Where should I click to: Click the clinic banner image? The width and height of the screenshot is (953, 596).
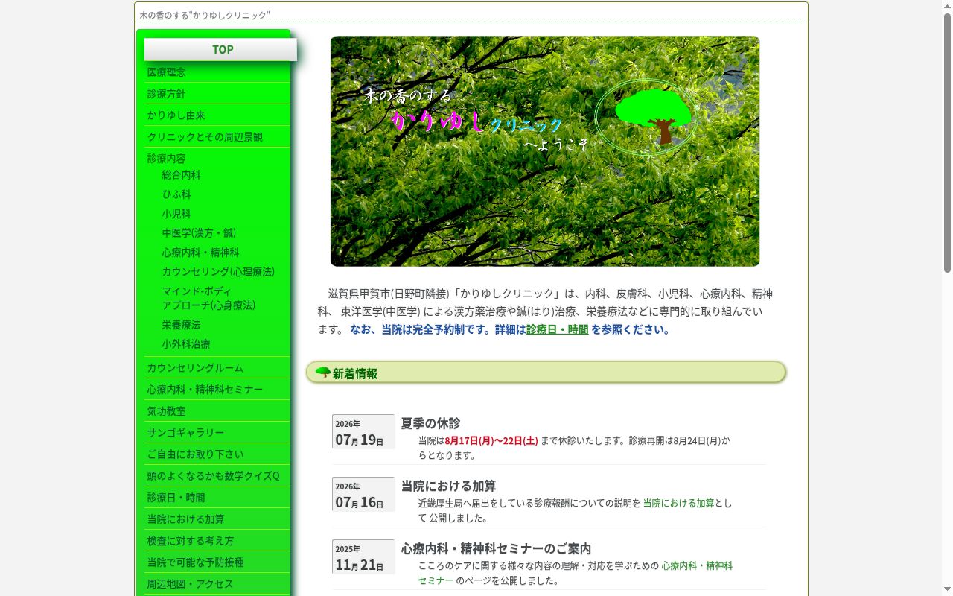[x=545, y=151]
